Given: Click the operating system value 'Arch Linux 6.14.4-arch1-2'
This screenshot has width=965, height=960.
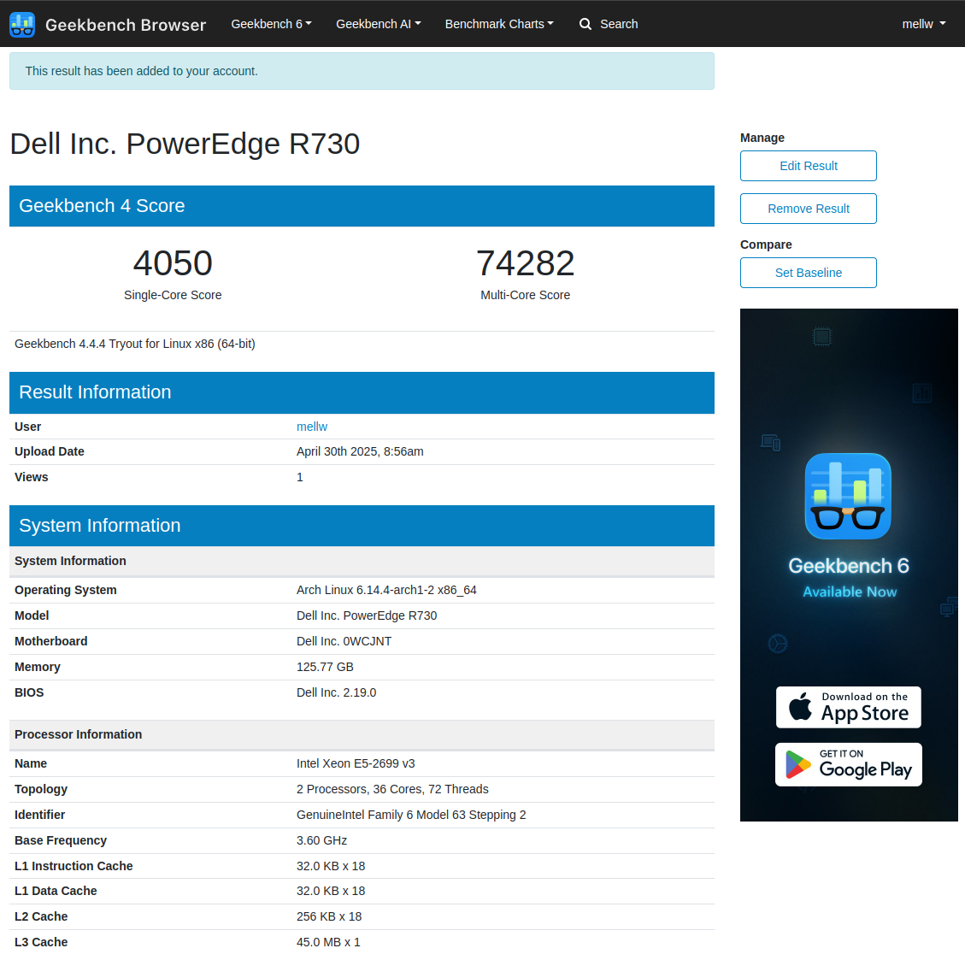Looking at the screenshot, I should pos(386,590).
